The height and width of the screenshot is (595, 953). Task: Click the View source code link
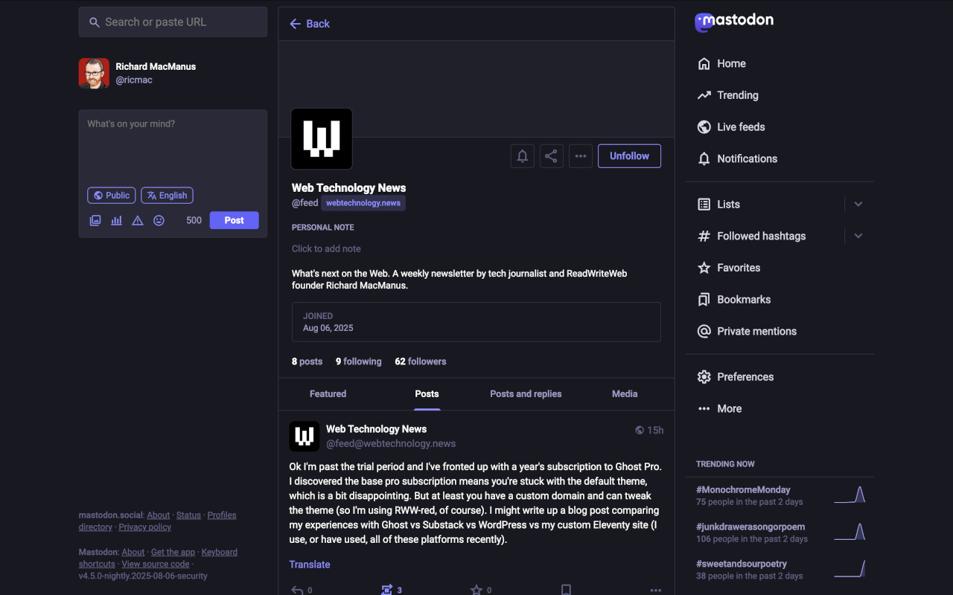(156, 565)
